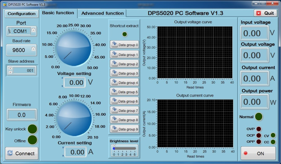Click the OPP protection indicator
Viewport: 281px width, 164px height.
(x=259, y=142)
